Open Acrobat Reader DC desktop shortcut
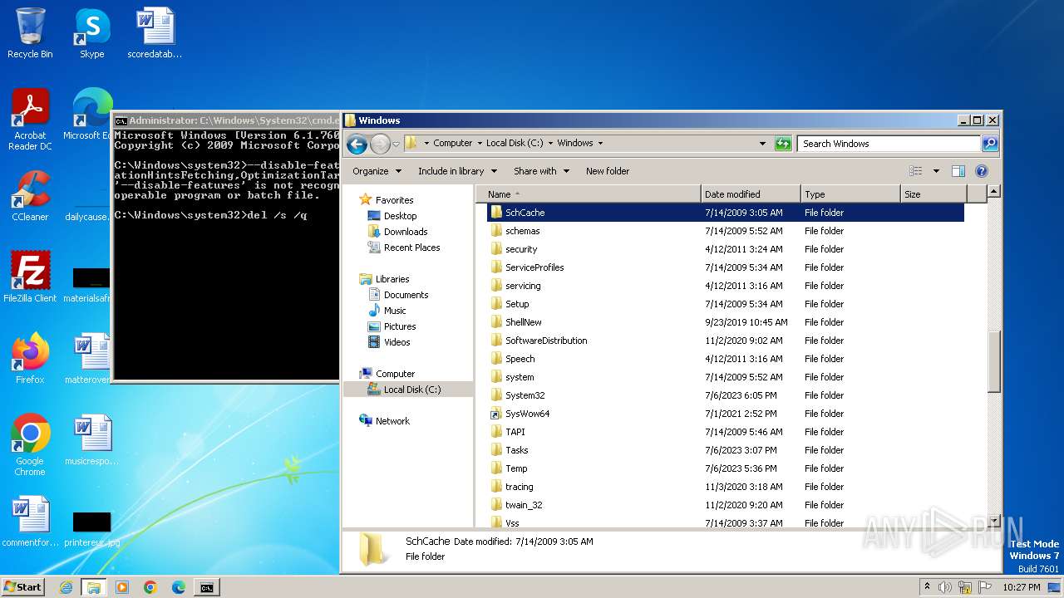Screen dimensions: 1064x598 pyautogui.click(x=30, y=120)
